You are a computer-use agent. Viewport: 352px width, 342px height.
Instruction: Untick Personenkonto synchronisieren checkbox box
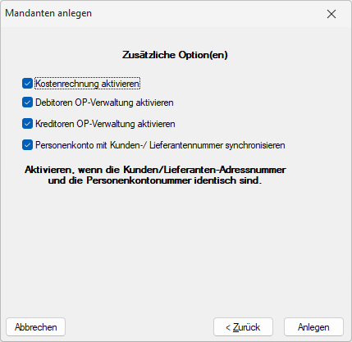pyautogui.click(x=27, y=145)
